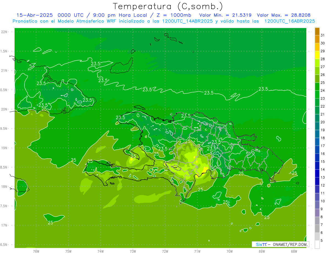Click dark blue legend swatch between 13 and 14
Screen dimensions: 330x255
pos(317,174)
